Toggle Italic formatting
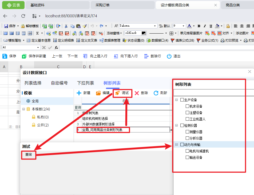The width and height of the screenshot is (254, 195). (x=205, y=26)
